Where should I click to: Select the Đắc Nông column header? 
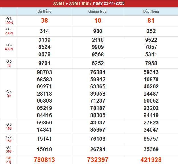(x=151, y=11)
